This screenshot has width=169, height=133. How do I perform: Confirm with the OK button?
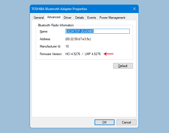(x=104, y=122)
